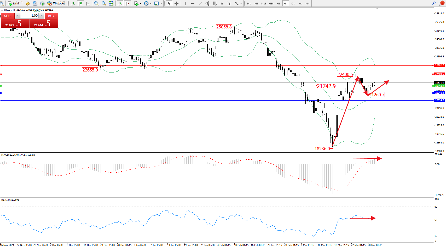
Task: Select the equidistant channel tool
Action: click(x=207, y=3)
